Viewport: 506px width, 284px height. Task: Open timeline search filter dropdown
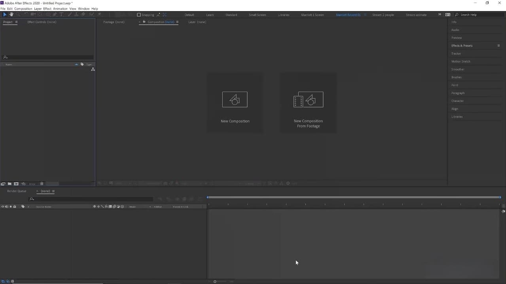pos(32,199)
